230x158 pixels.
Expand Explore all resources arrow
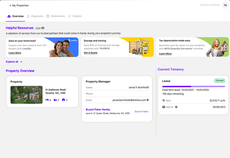click(21, 62)
